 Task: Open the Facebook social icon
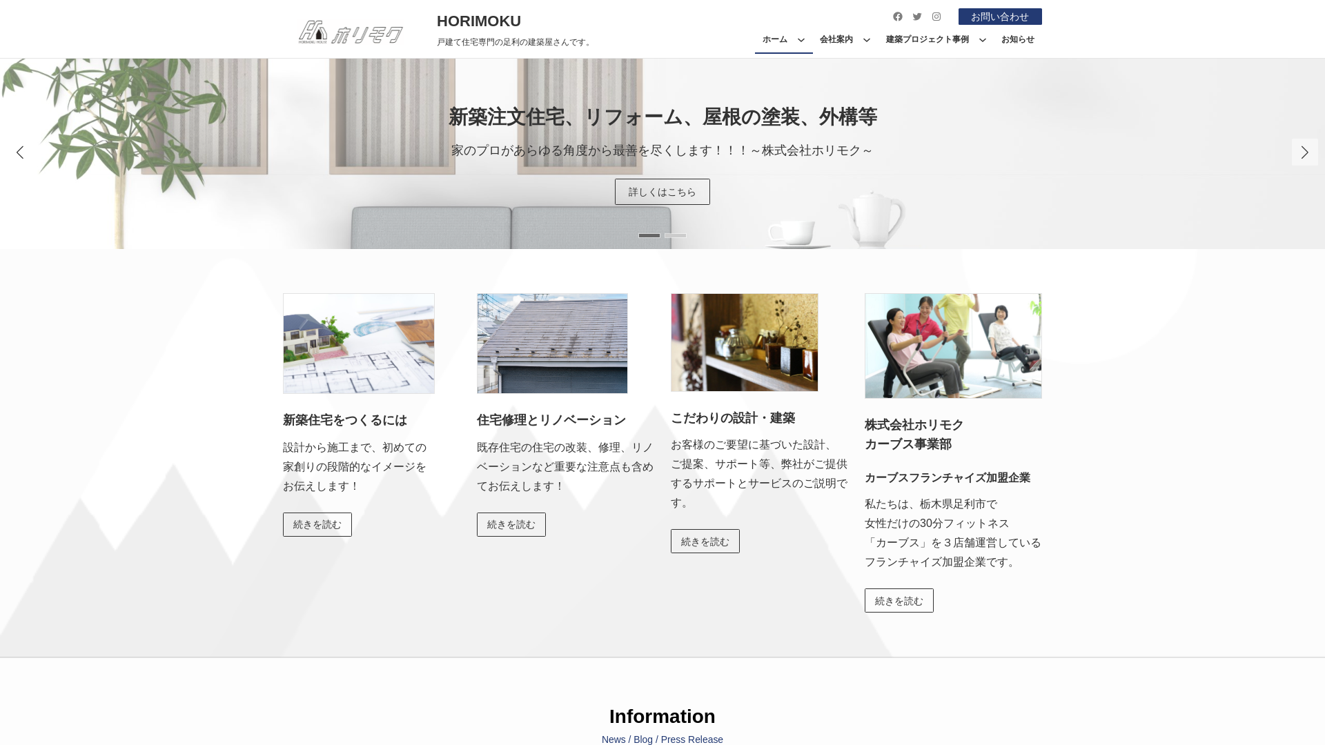[x=898, y=17]
